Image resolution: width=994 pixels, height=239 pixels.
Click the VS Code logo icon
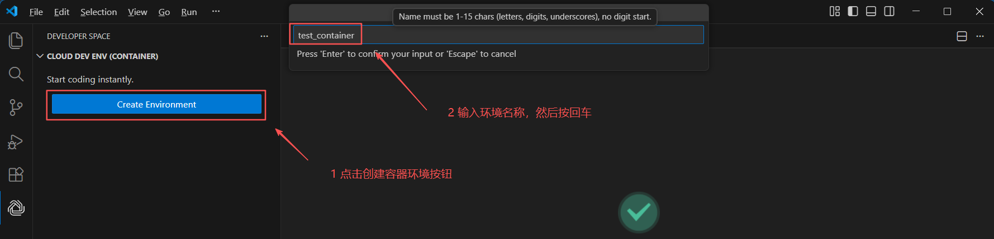12,12
